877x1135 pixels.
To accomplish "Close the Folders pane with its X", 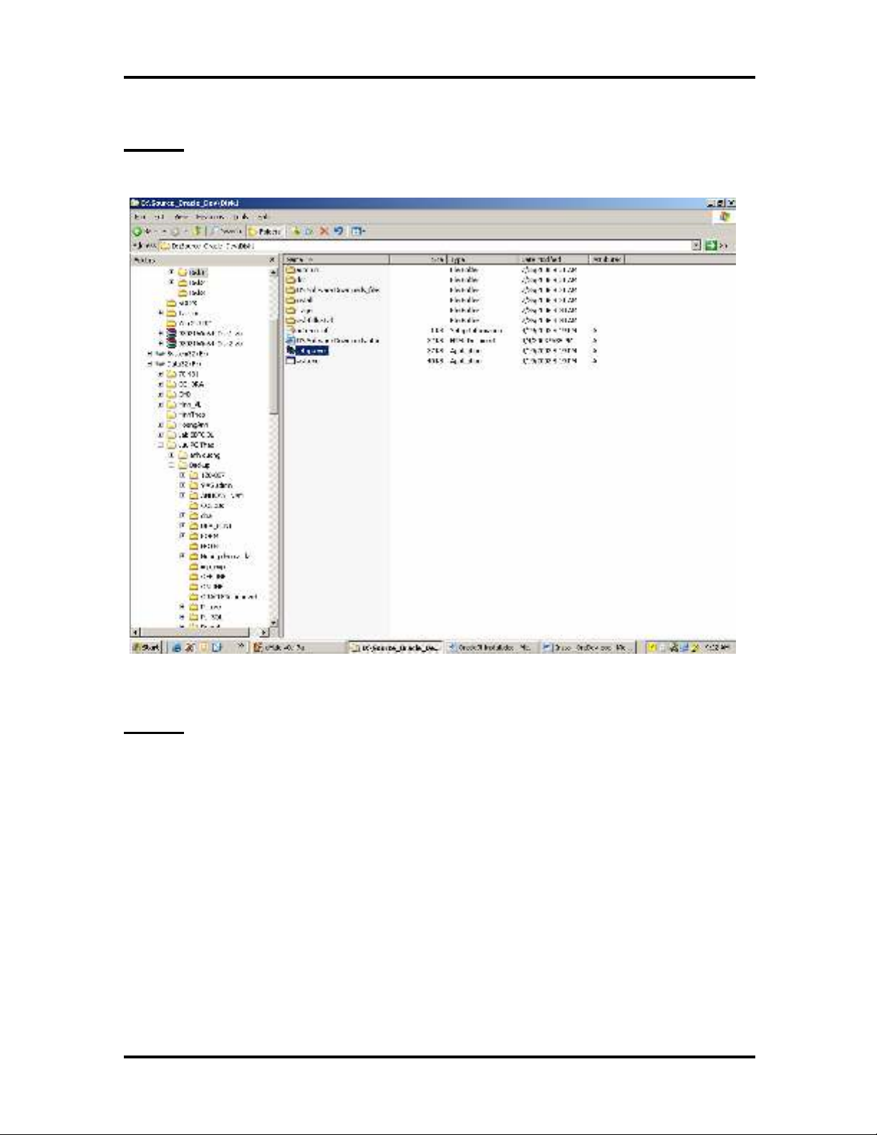I will (x=271, y=260).
